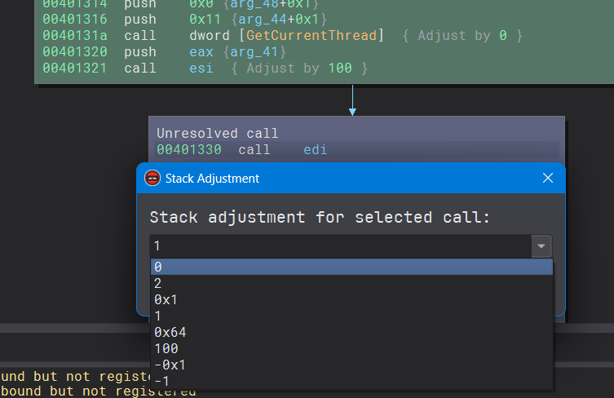
Task: Collapse the stack adjustment dropdown arrow
Action: click(x=541, y=246)
